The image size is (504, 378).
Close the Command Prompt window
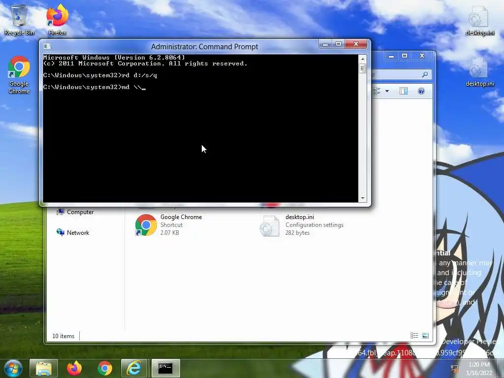[x=356, y=44]
